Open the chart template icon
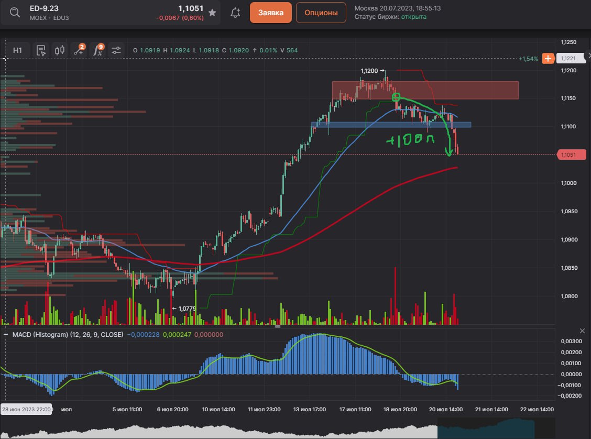 point(41,50)
